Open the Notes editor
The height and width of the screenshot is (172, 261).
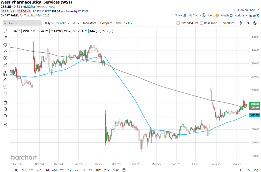point(180,15)
